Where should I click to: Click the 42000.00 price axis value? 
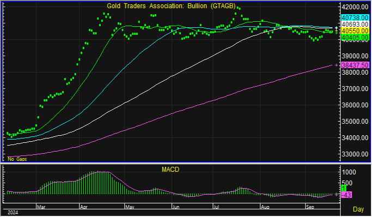click(x=355, y=7)
